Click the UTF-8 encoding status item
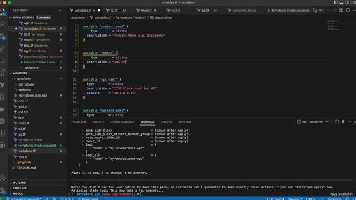This screenshot has width=356, height=200. coord(311,199)
